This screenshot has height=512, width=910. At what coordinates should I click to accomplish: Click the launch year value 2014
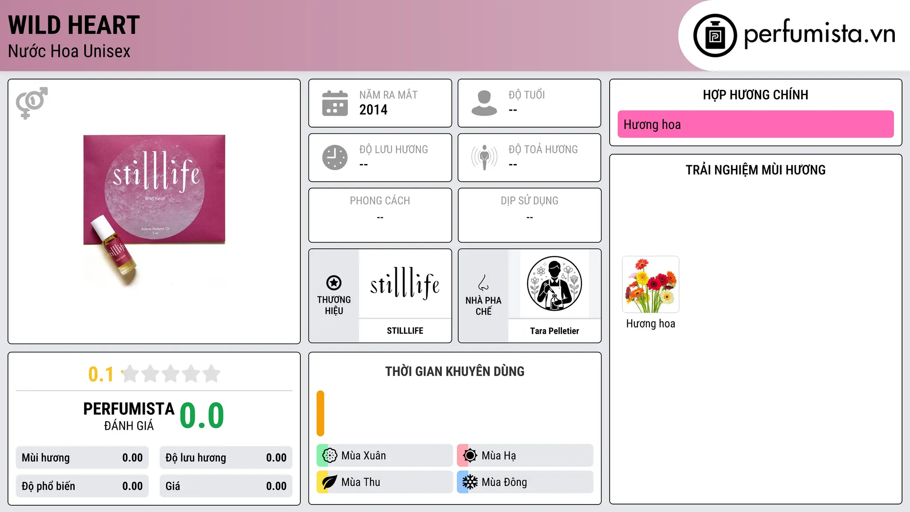click(x=373, y=110)
